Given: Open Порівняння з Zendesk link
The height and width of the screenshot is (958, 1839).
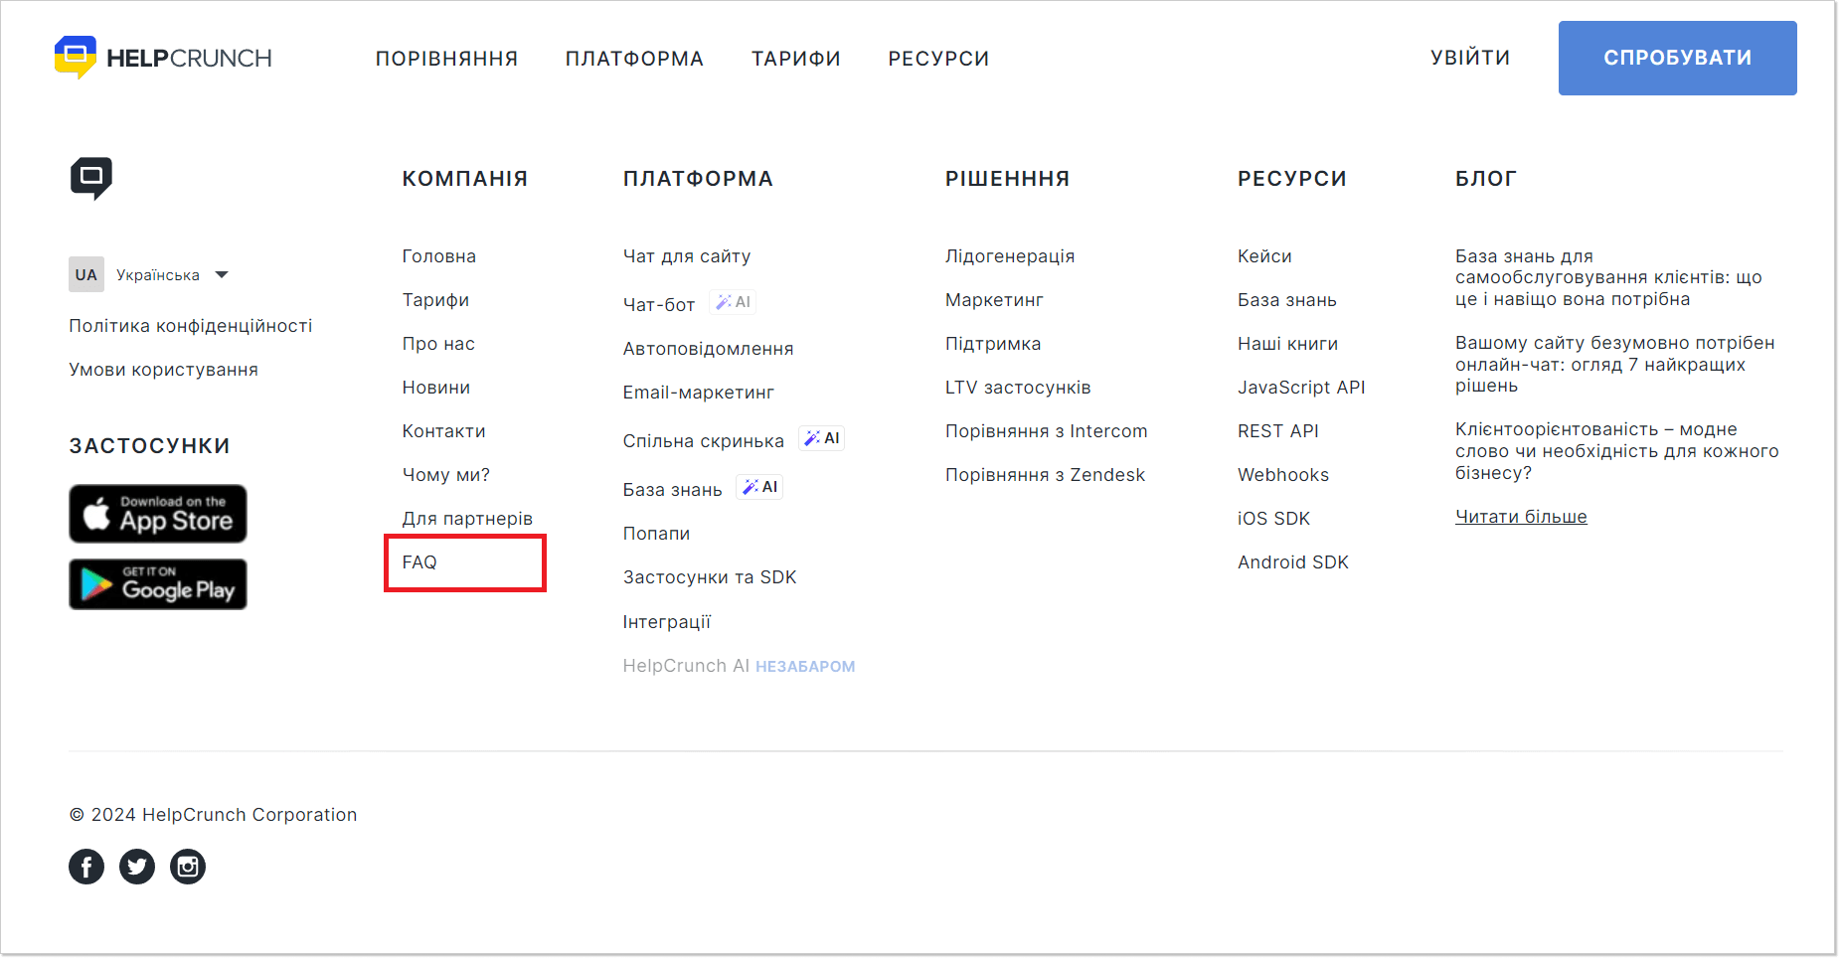Looking at the screenshot, I should click(1045, 475).
